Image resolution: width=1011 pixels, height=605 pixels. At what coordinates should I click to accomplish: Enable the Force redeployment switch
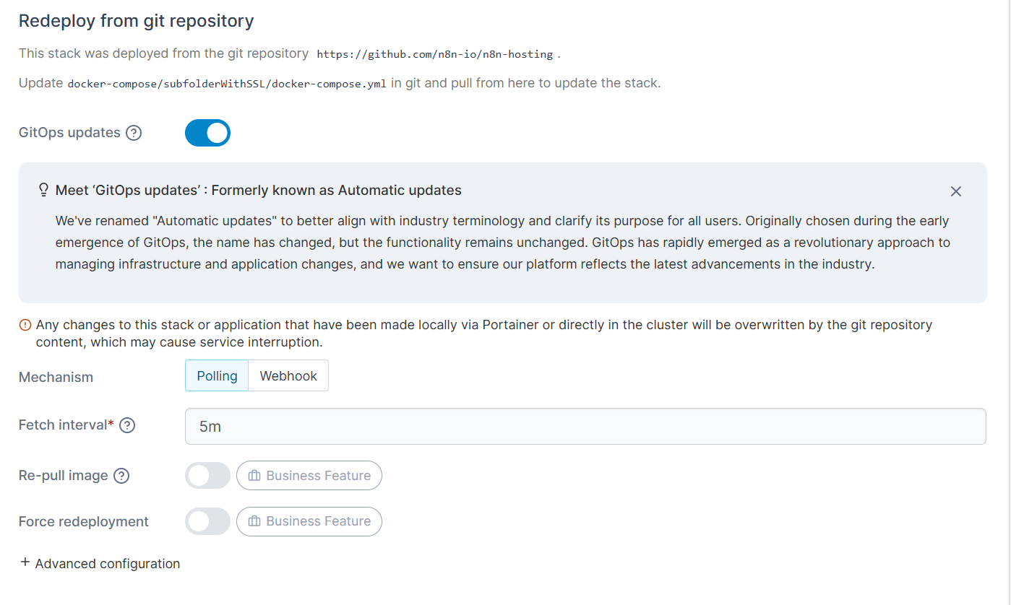[207, 521]
